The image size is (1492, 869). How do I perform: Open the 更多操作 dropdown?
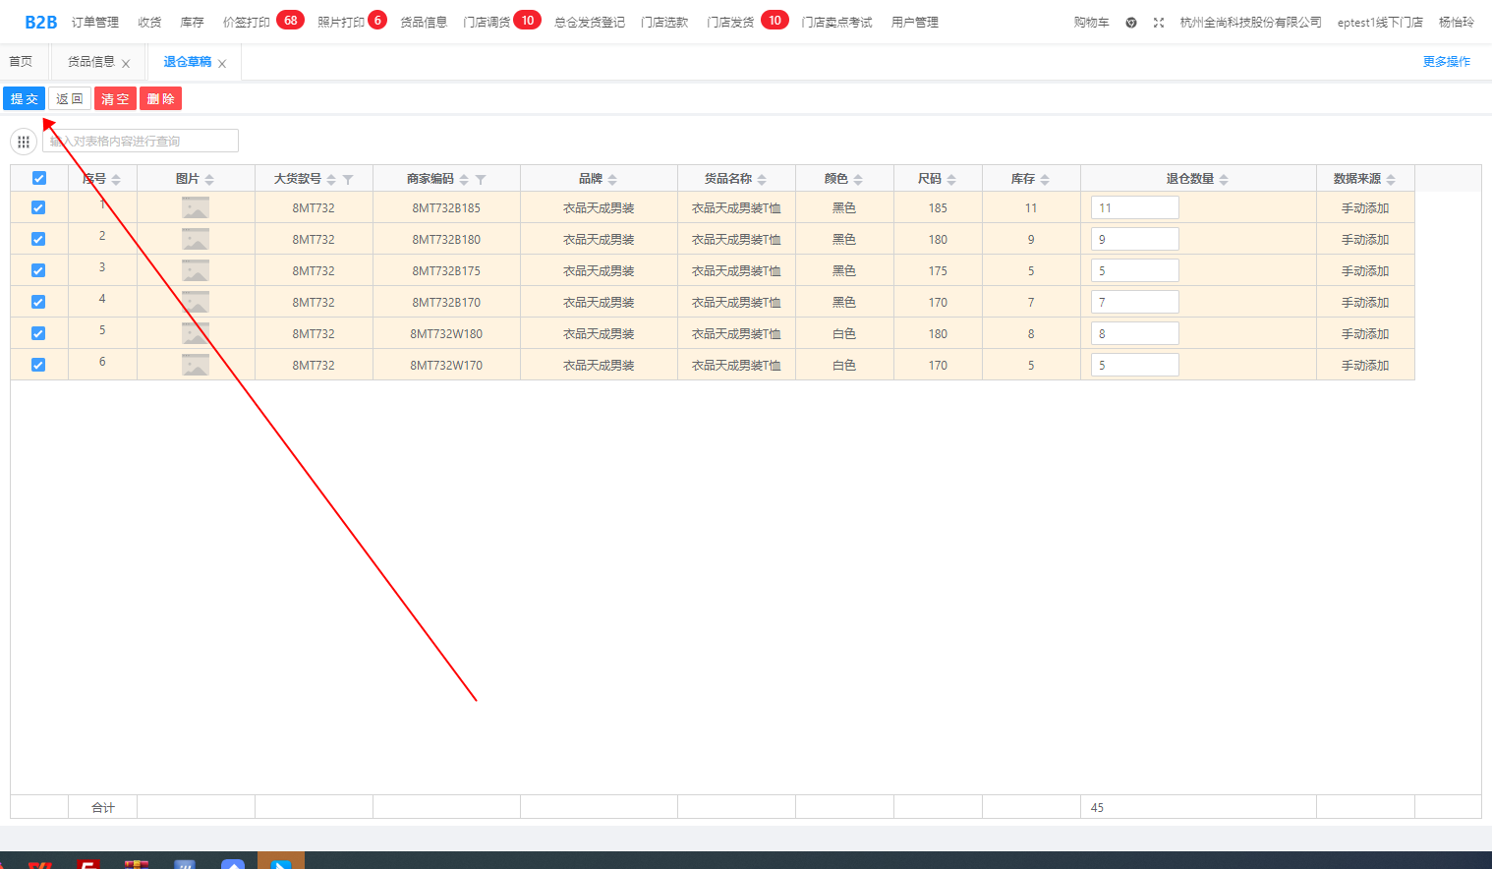(1446, 62)
